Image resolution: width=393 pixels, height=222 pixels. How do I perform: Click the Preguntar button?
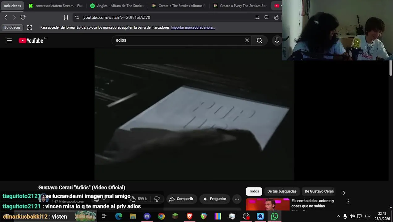[x=214, y=199]
